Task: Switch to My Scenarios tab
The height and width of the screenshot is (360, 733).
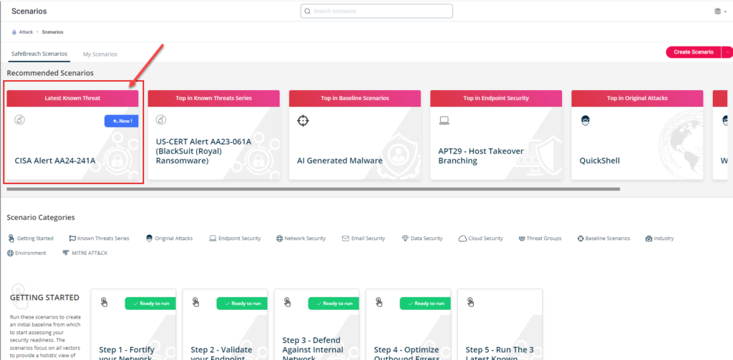Action: (100, 54)
